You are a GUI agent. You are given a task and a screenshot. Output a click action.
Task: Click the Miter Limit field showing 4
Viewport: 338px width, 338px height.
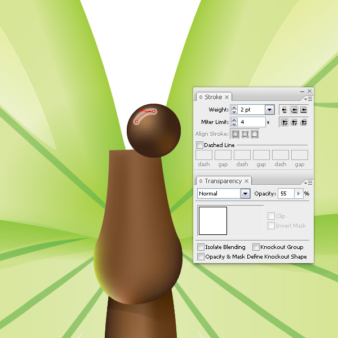252,122
